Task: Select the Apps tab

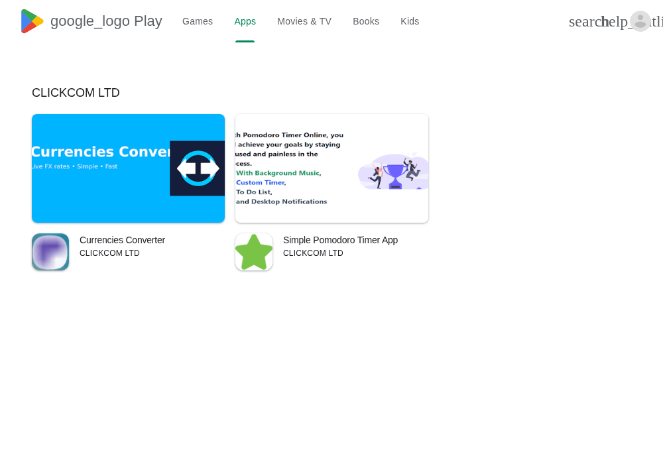Action: click(245, 21)
